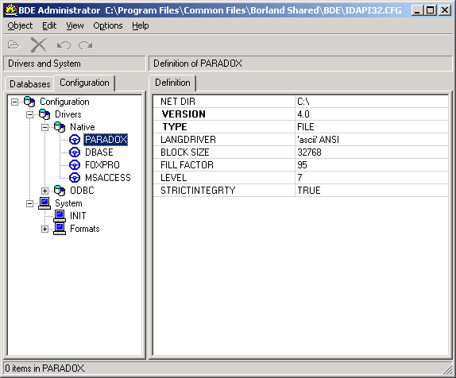This screenshot has width=456, height=378.
Task: Click the BLOCK SIZE parameter name
Action: pos(184,152)
